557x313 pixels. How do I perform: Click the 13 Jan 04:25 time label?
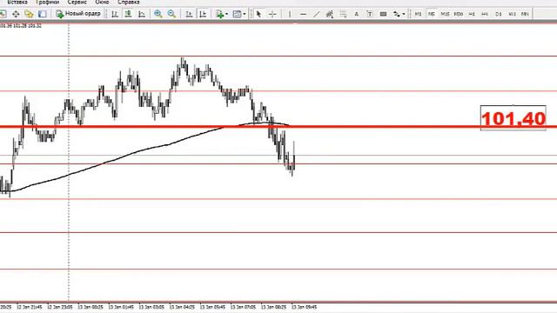tap(182, 307)
